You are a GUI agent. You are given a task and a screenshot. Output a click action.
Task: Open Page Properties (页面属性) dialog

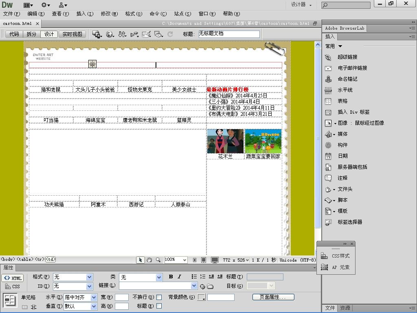pos(273,297)
